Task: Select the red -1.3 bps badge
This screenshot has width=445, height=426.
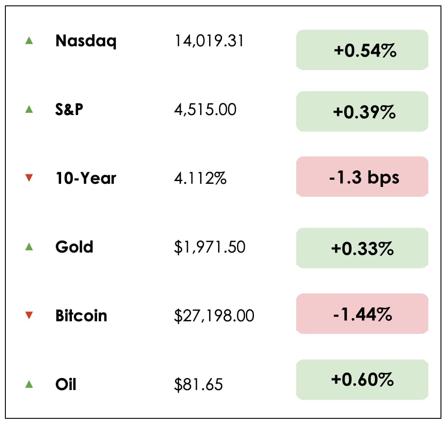Action: click(x=362, y=177)
